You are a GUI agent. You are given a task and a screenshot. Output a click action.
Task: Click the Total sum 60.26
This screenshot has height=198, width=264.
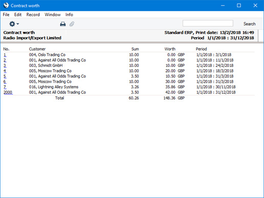tap(134, 98)
